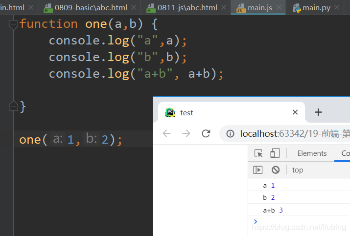The height and width of the screenshot is (236, 350).
Task: Close the main.py tab
Action: (337, 8)
